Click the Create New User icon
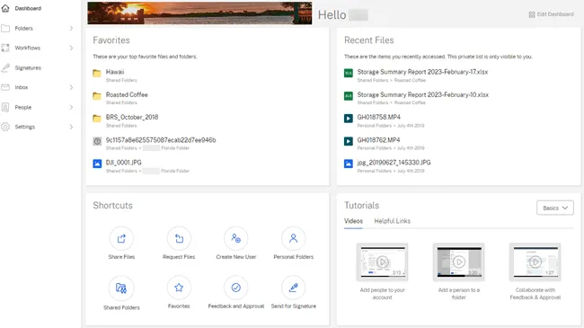 [235, 238]
